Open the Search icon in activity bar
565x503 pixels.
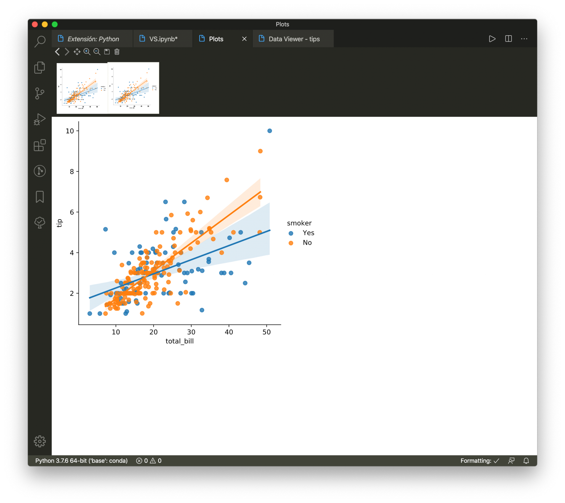click(40, 41)
